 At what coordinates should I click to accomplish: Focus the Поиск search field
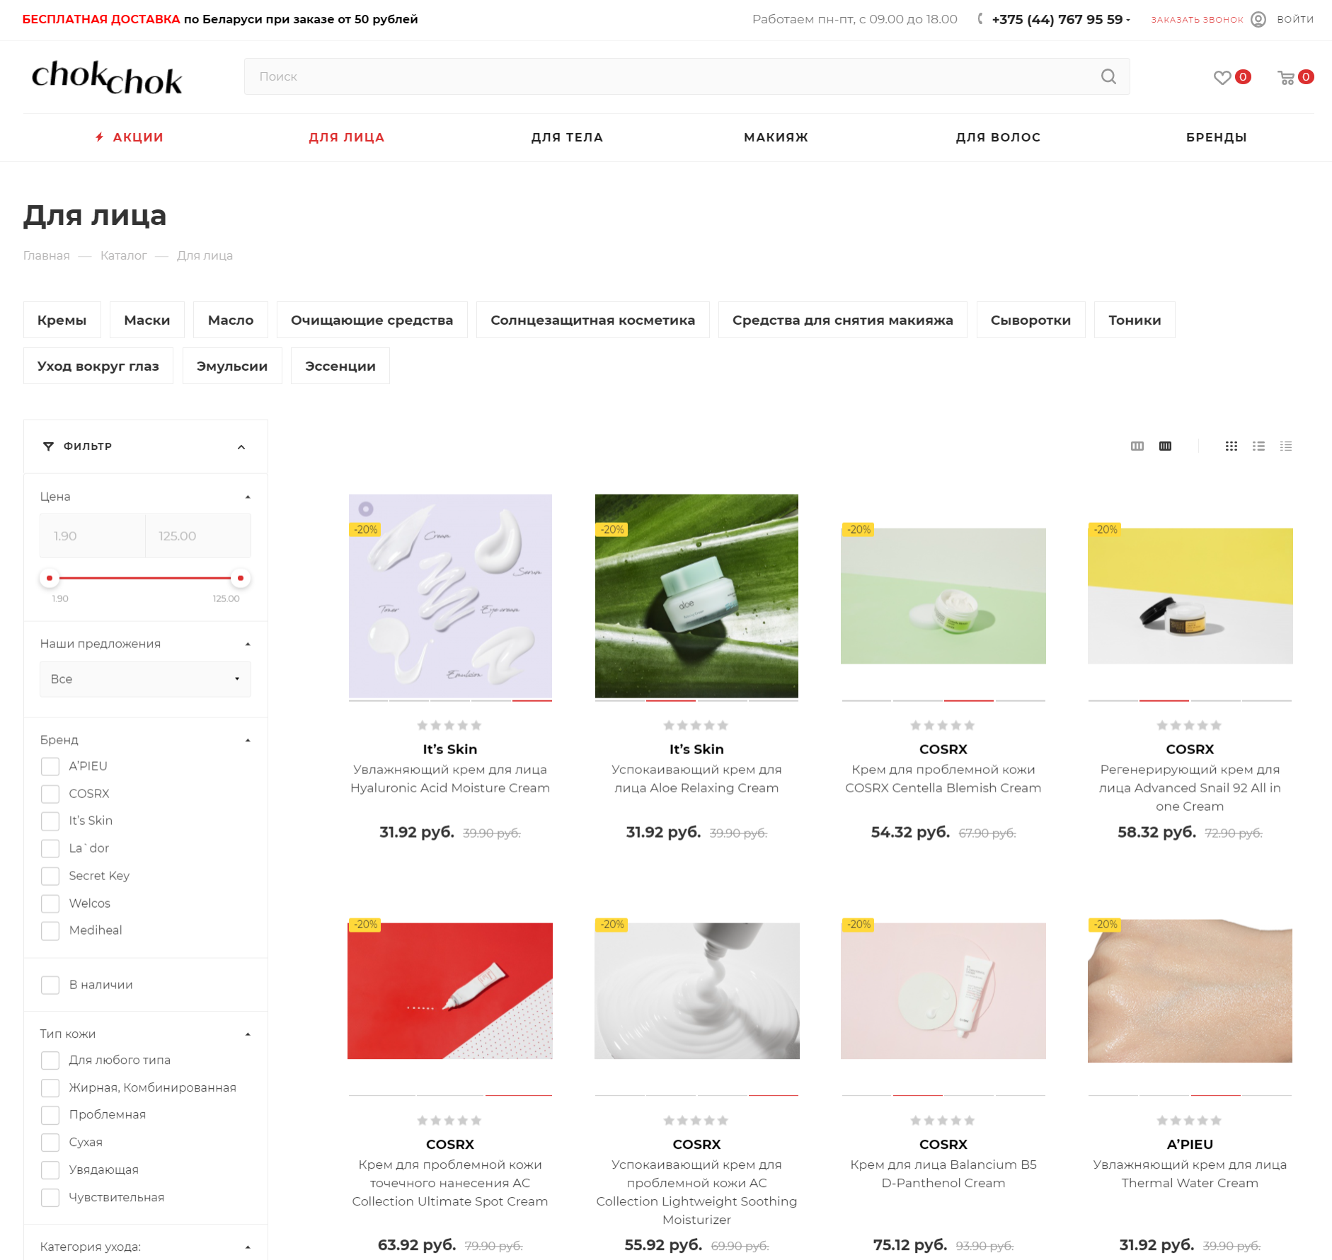click(687, 76)
